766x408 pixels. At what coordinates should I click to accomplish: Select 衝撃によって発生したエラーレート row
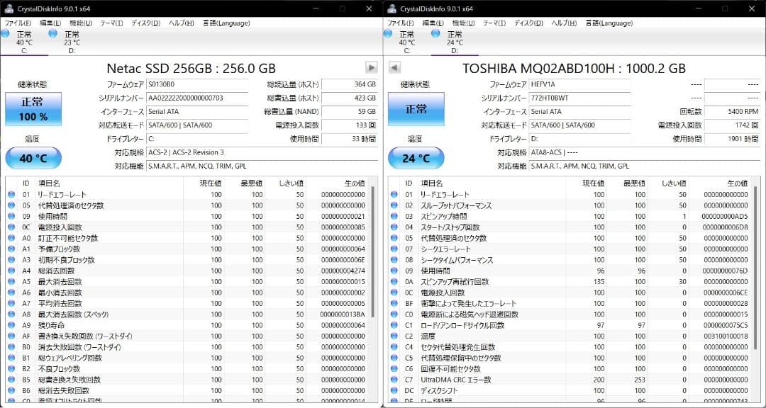571,304
